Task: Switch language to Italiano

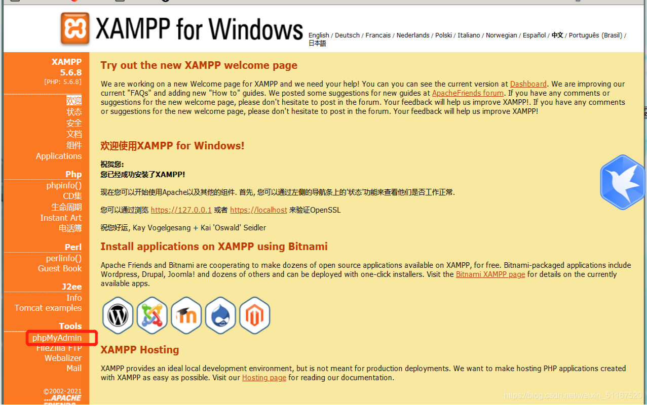Action: [469, 35]
